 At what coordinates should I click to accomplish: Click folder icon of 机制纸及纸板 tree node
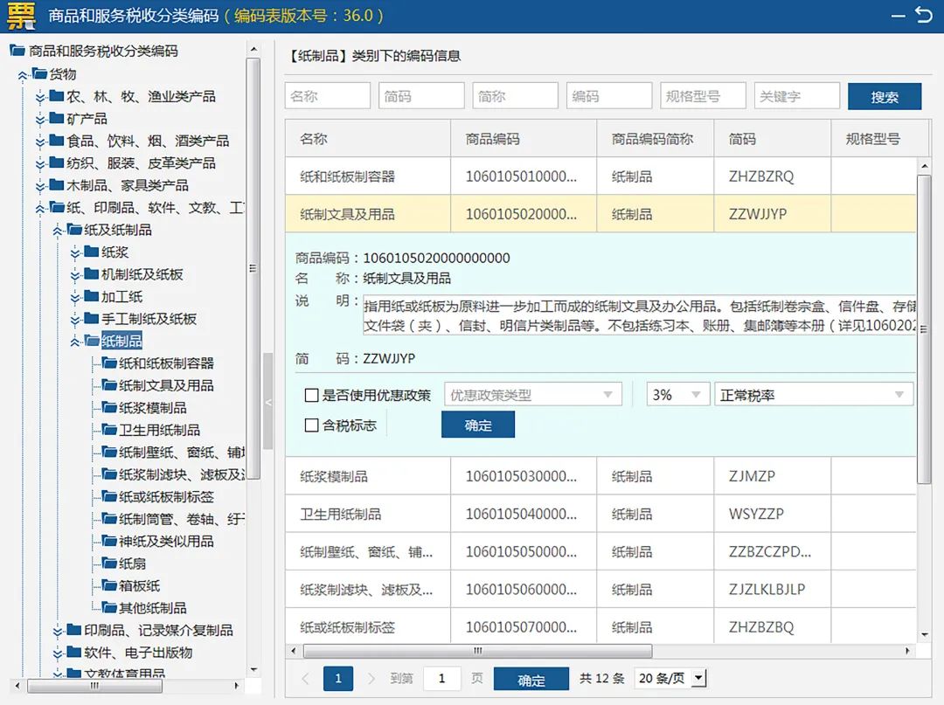pos(92,273)
